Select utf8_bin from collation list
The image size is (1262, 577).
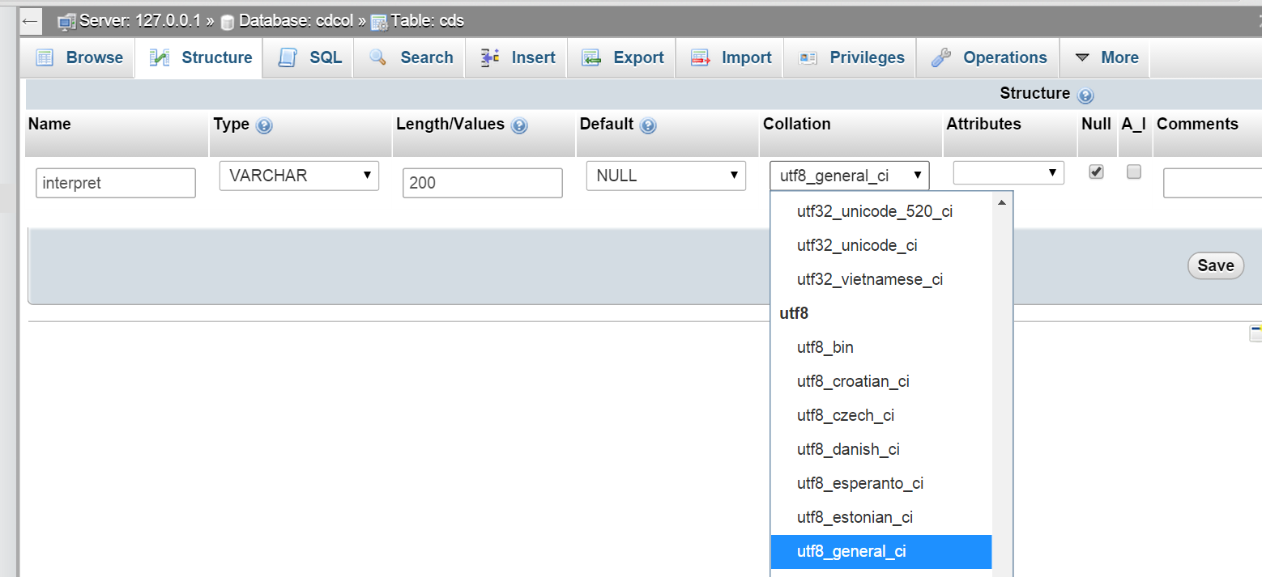click(881, 347)
